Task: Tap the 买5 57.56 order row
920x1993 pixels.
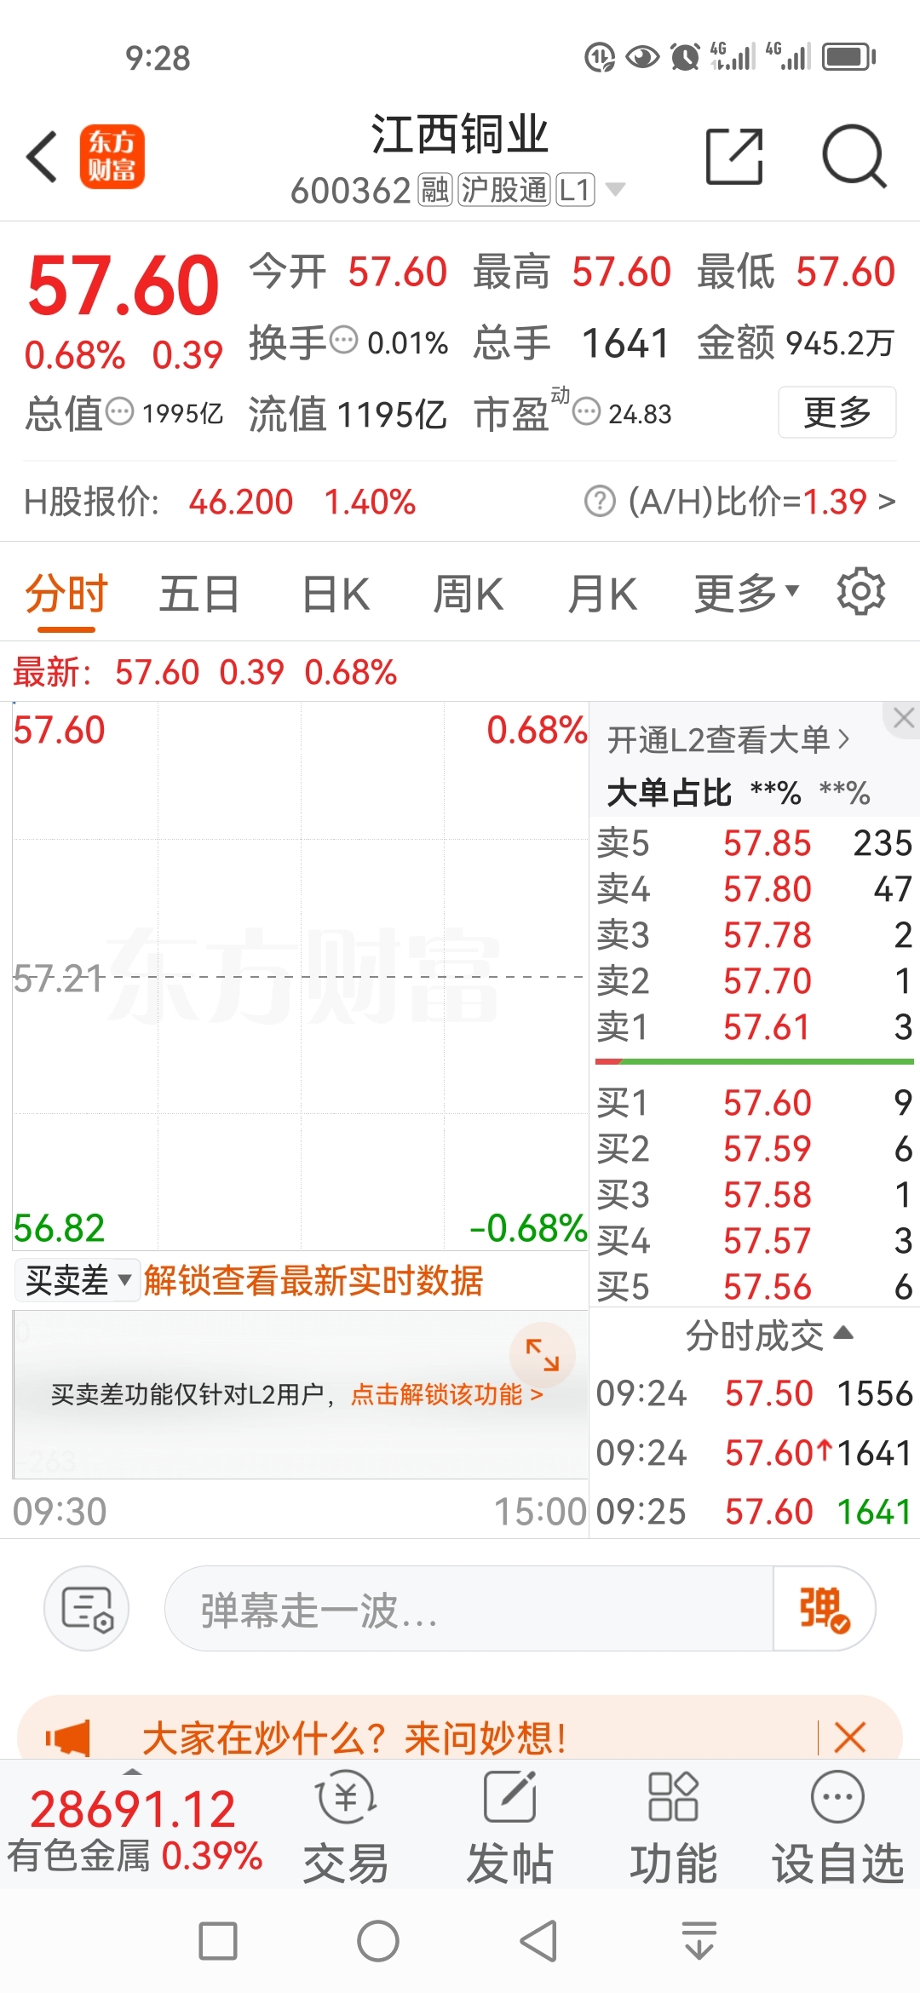Action: (x=755, y=1287)
